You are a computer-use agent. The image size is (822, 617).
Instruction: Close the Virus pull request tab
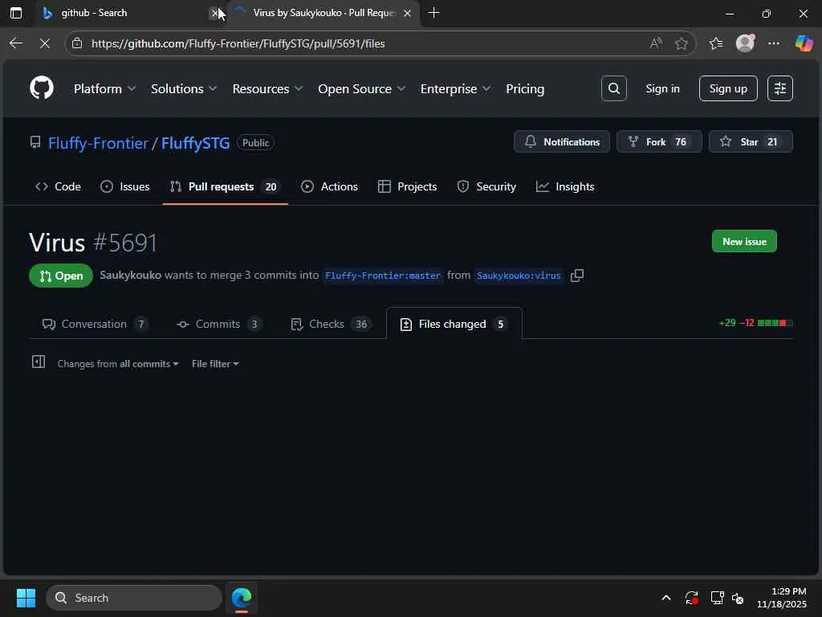(407, 13)
